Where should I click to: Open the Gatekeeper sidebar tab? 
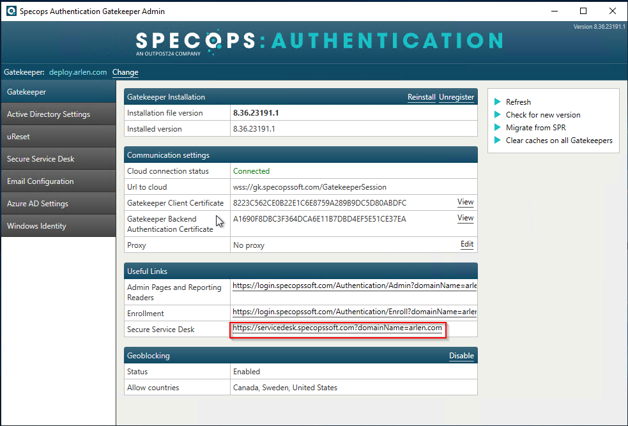[59, 92]
